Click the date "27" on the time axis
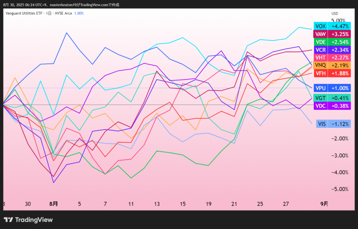Viewport: 358px width, 229px height. pyautogui.click(x=286, y=204)
